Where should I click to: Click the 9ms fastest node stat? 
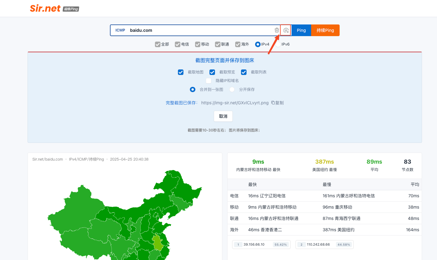pos(258,162)
